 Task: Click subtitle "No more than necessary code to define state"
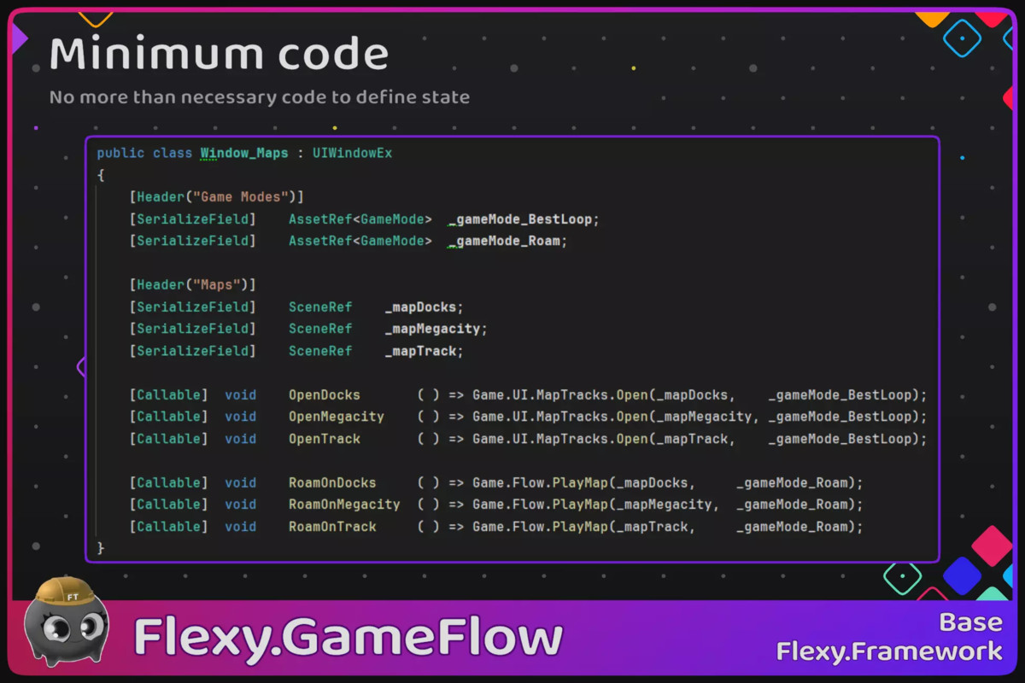point(260,97)
